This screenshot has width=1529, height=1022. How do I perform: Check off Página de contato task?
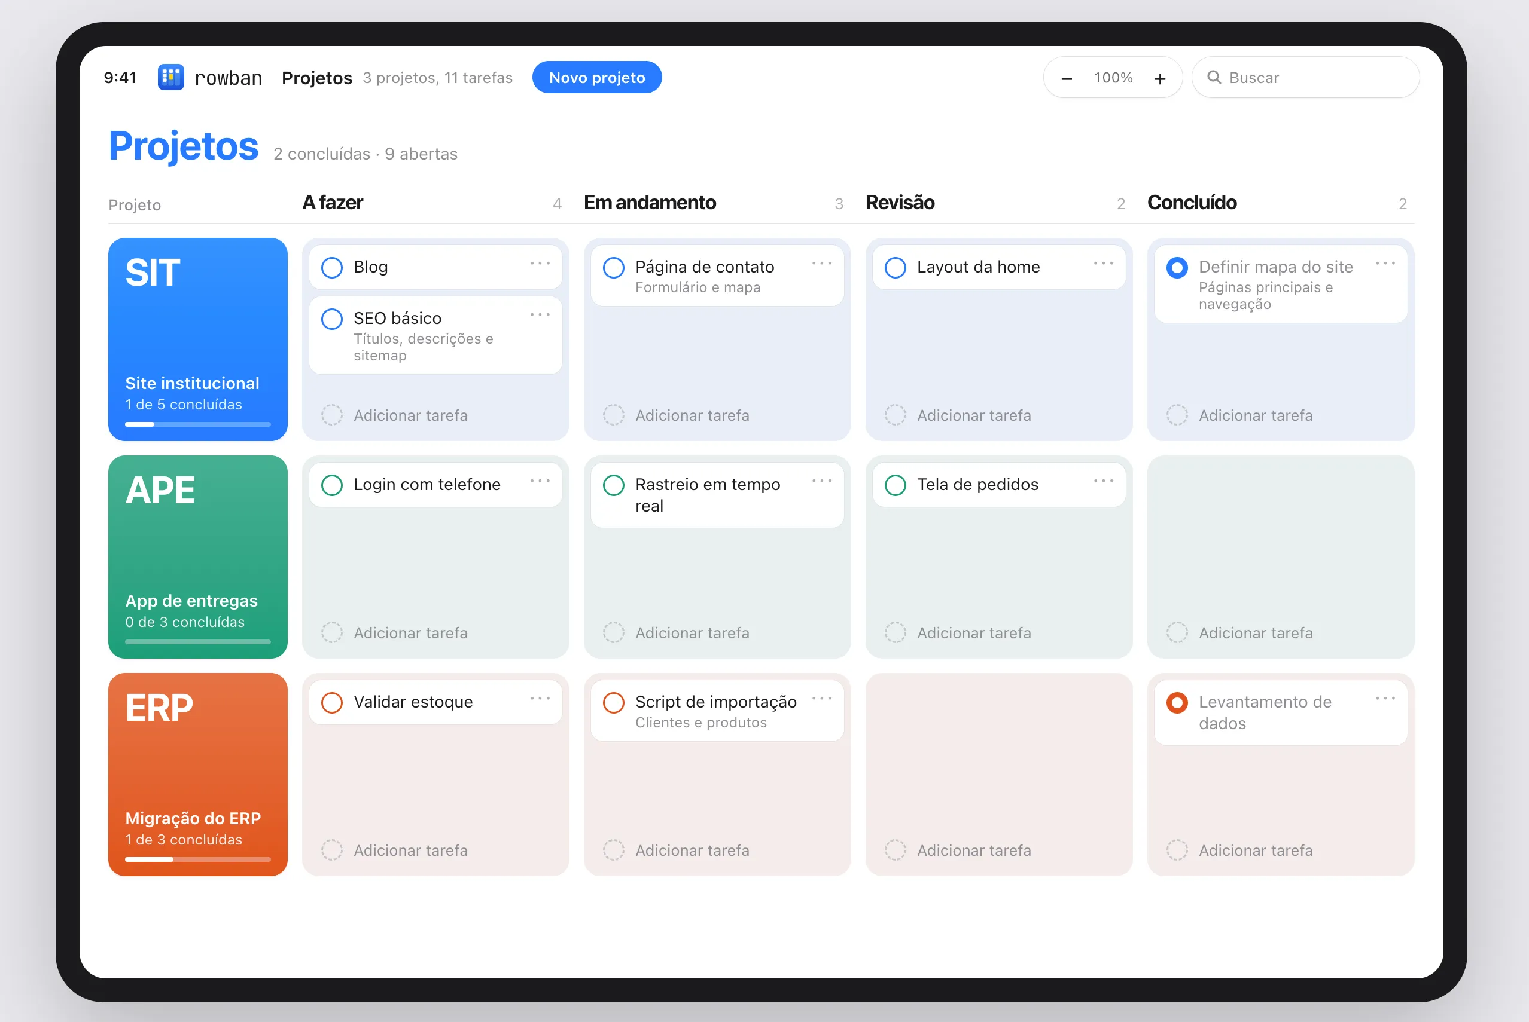point(614,267)
